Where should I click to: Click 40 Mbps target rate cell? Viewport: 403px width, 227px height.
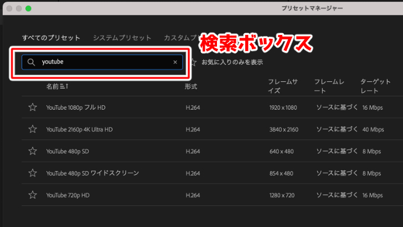(x=373, y=130)
